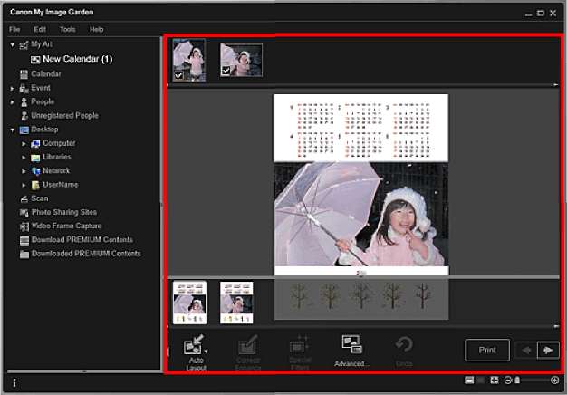
Task: Toggle checkbox on second photo thumbnail
Action: pos(226,71)
